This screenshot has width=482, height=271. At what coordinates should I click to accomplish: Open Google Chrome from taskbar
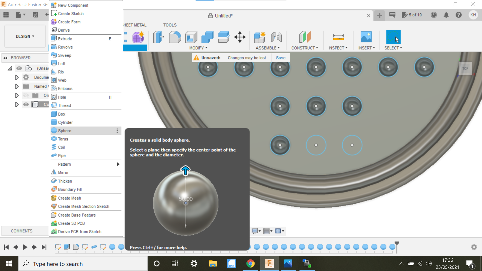[251, 263]
